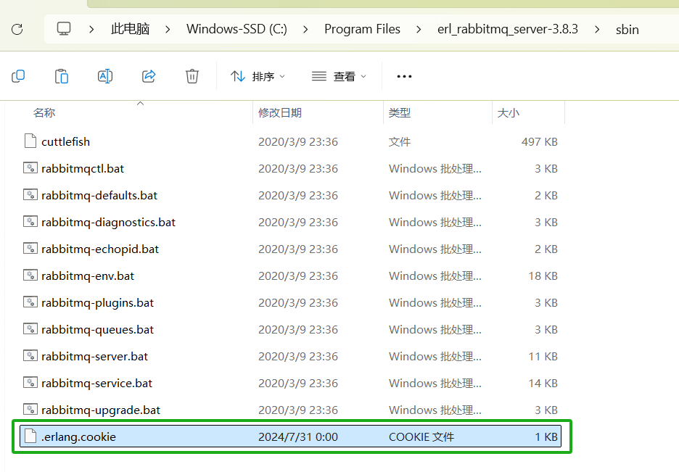
Task: Click the .erlang.cookie file icon
Action: pyautogui.click(x=30, y=436)
